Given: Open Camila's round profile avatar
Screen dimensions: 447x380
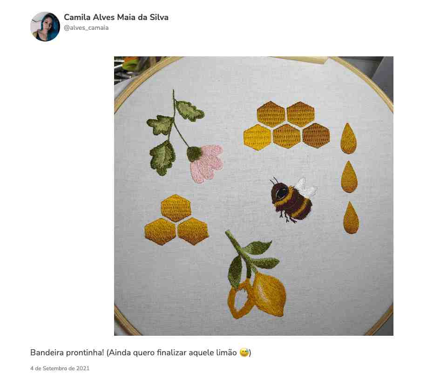Looking at the screenshot, I should point(45,27).
